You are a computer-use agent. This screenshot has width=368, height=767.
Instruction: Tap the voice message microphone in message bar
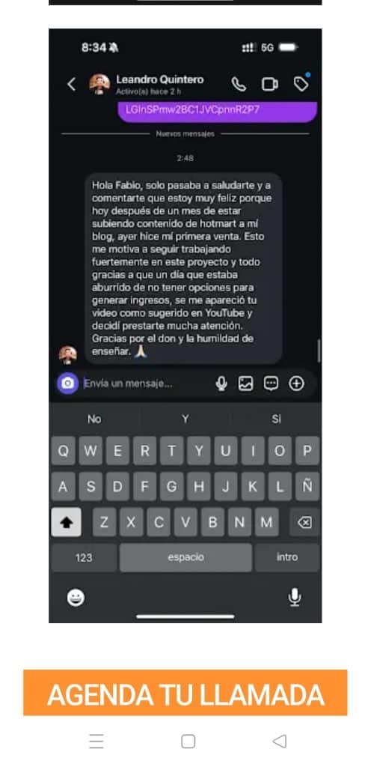coord(221,383)
